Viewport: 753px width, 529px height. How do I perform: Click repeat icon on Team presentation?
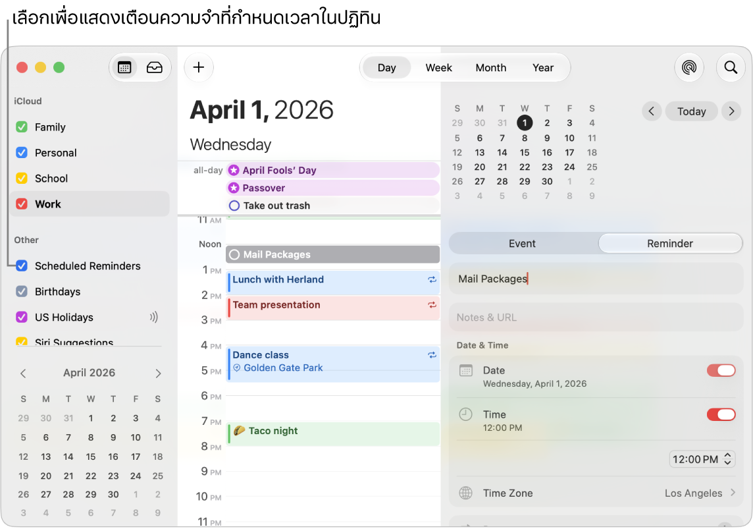click(x=432, y=304)
